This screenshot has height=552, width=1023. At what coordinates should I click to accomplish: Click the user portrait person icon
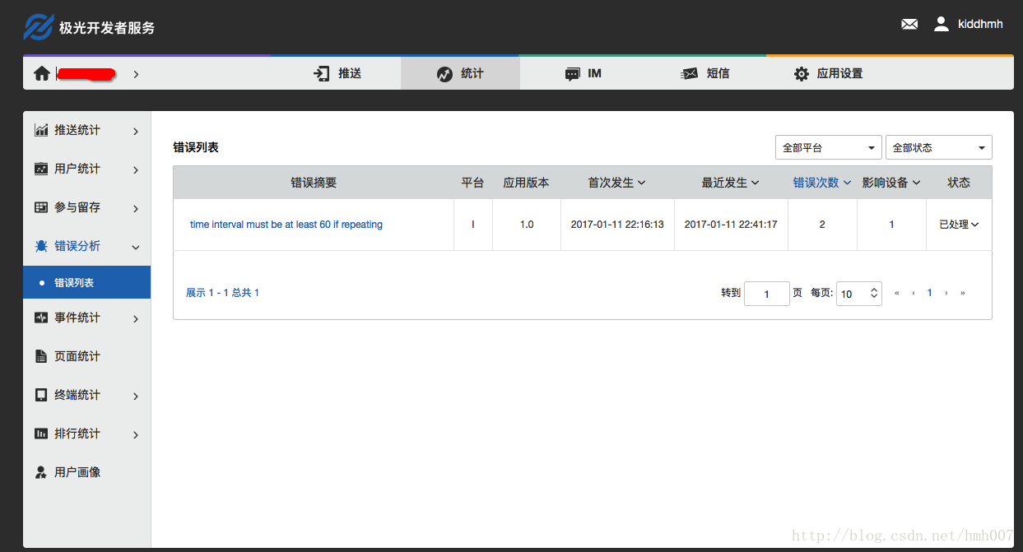coord(41,472)
